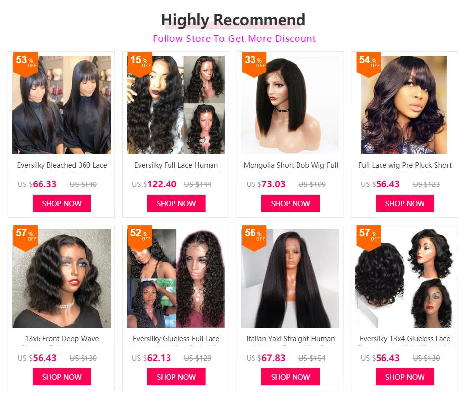Open the 13x6 Front Deep Wave wig photo
The height and width of the screenshot is (402, 466).
coord(61,278)
